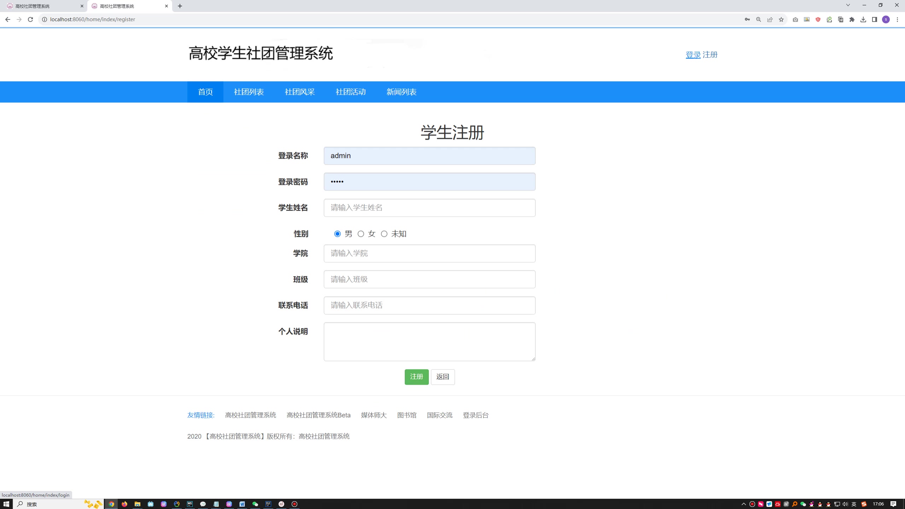The height and width of the screenshot is (509, 905).
Task: Focus the 登录名称 input field
Action: [430, 156]
